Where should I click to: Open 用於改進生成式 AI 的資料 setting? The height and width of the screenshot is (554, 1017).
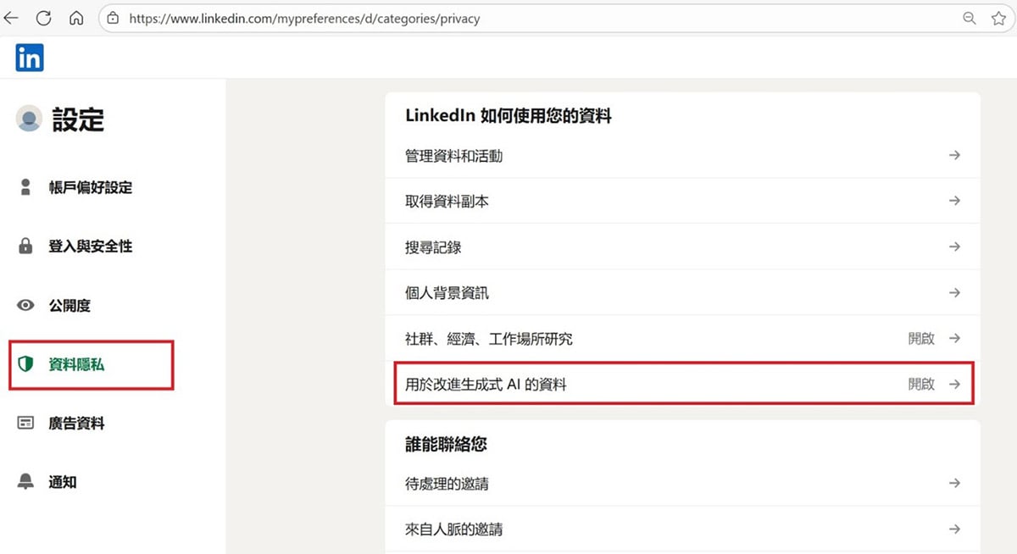(x=486, y=385)
